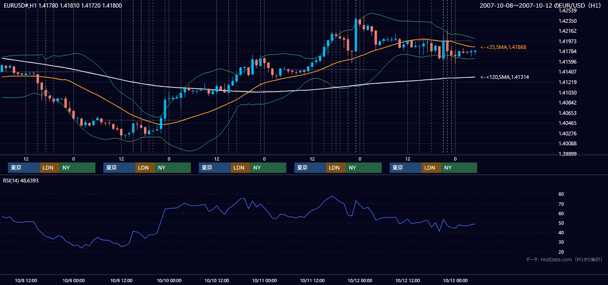Click price level 1.41784 on axis
Screen dimensions: 608x285
[568, 51]
